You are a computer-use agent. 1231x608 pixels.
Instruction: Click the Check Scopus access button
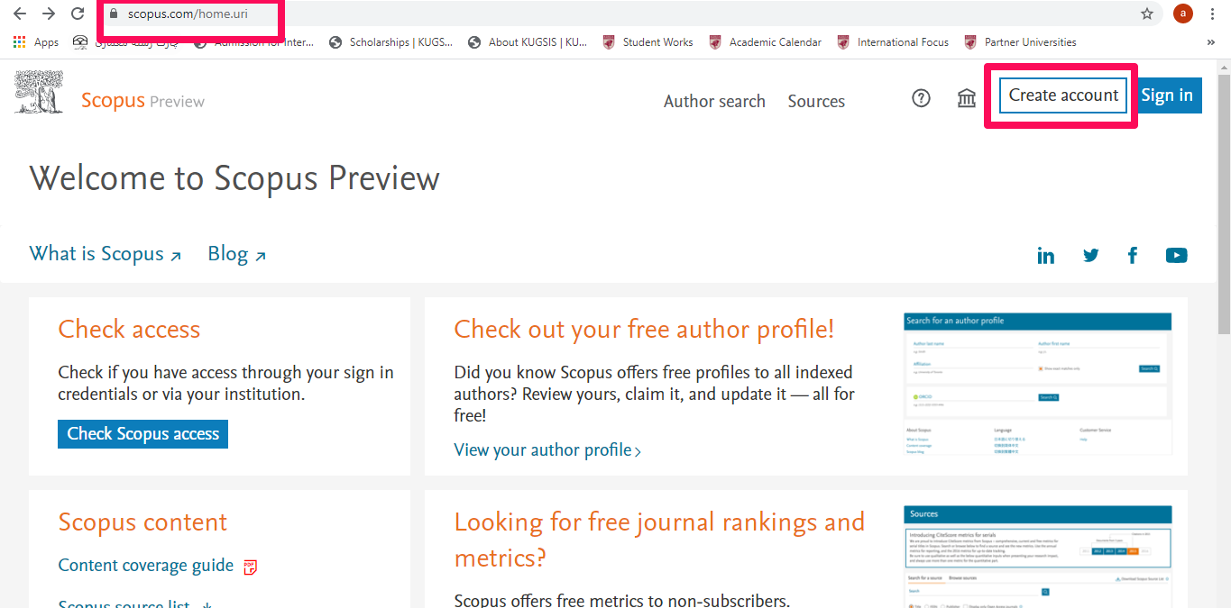[x=142, y=434]
